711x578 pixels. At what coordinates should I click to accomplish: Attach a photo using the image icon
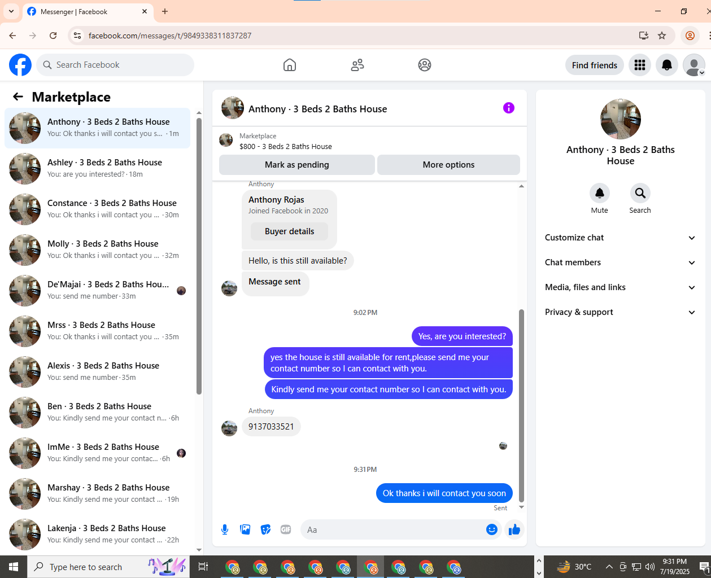(245, 529)
